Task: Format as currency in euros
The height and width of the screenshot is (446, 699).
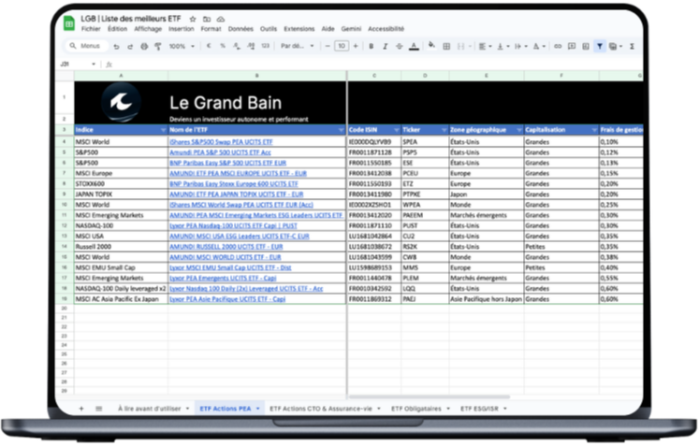Action: pos(209,46)
